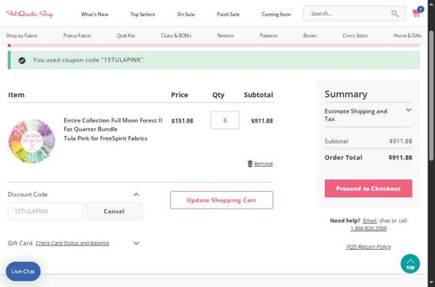Open Cross Stitch category

pyautogui.click(x=355, y=35)
